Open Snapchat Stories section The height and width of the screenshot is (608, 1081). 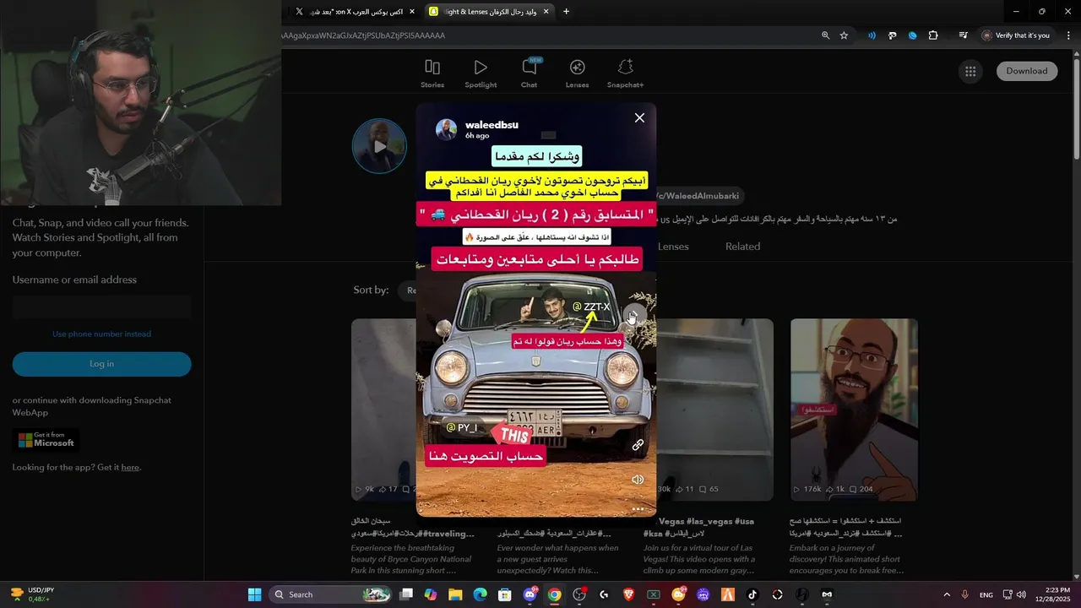click(432, 73)
